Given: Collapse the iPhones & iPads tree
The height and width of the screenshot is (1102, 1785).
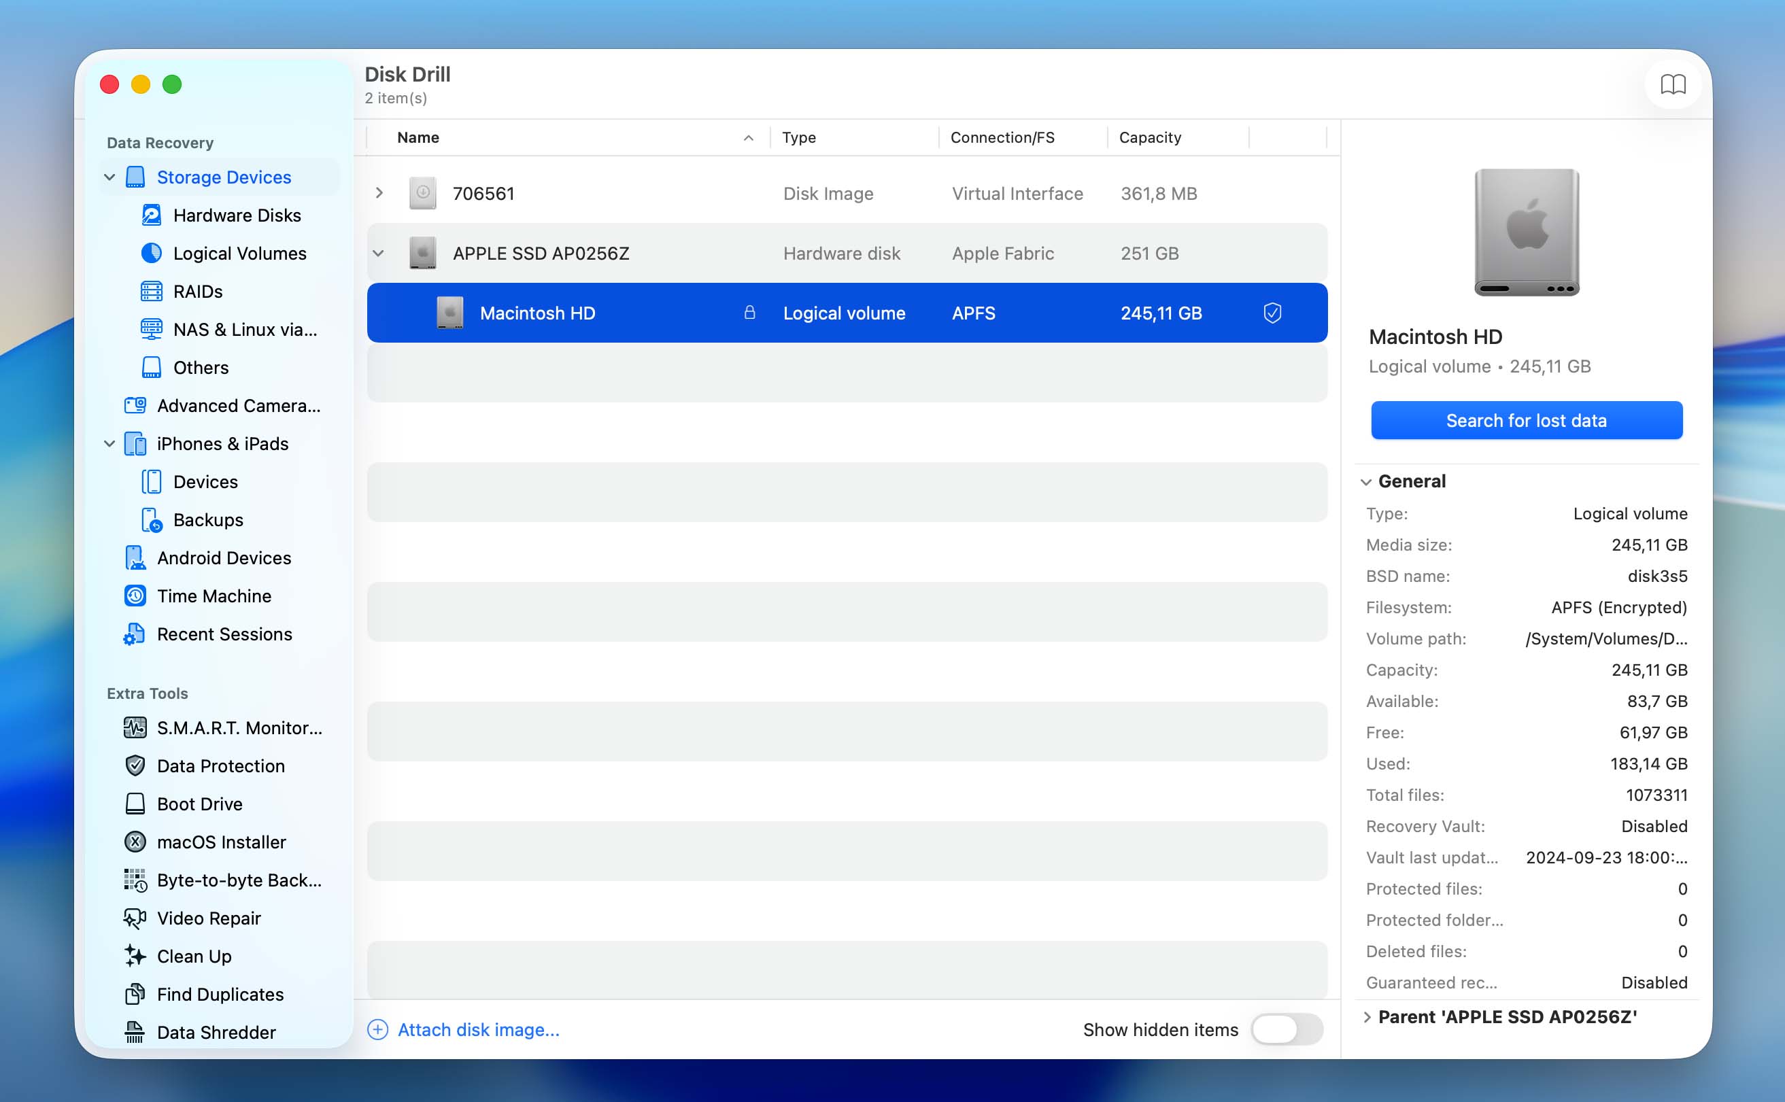Looking at the screenshot, I should tap(109, 443).
